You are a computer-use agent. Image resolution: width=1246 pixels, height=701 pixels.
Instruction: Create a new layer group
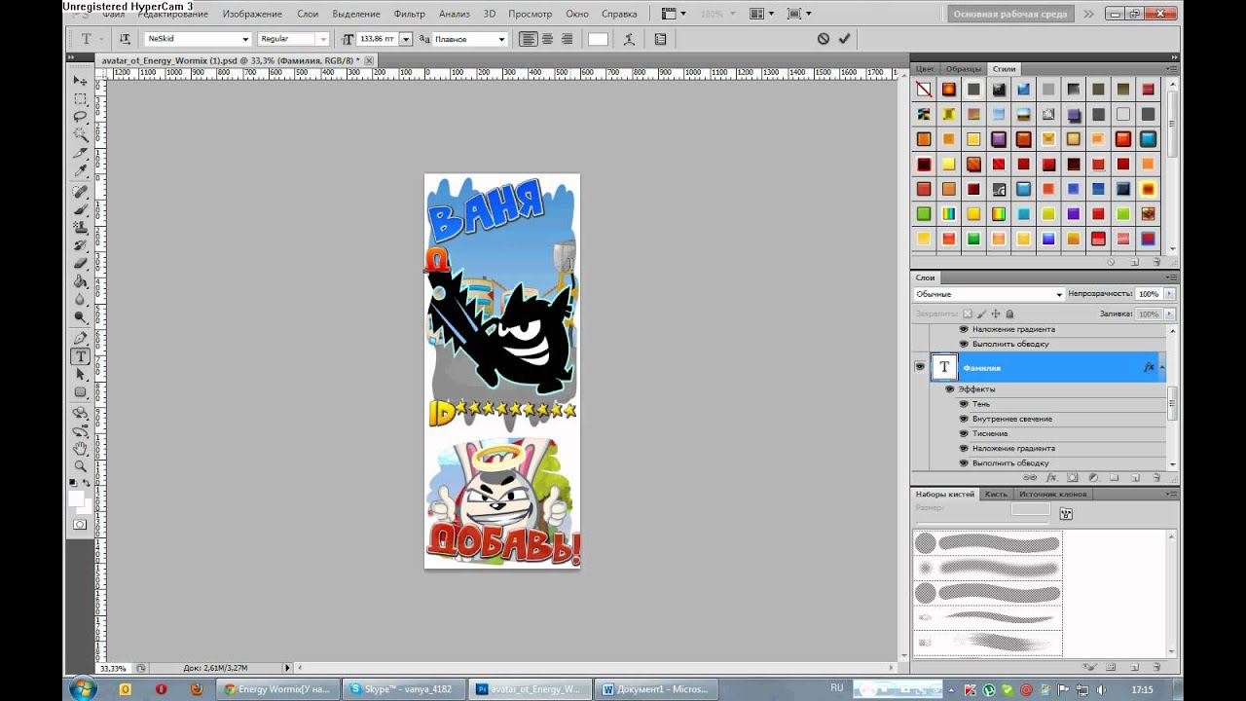click(x=1114, y=478)
